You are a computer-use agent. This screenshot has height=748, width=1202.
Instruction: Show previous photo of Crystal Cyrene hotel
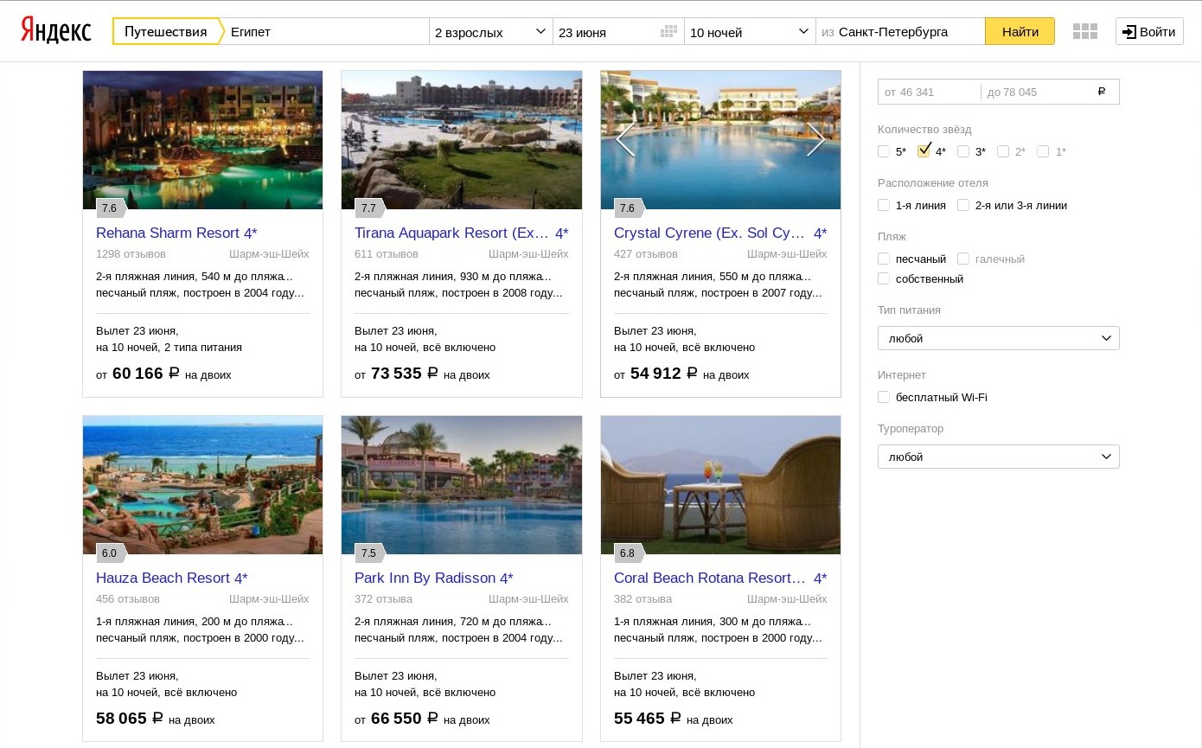point(625,139)
